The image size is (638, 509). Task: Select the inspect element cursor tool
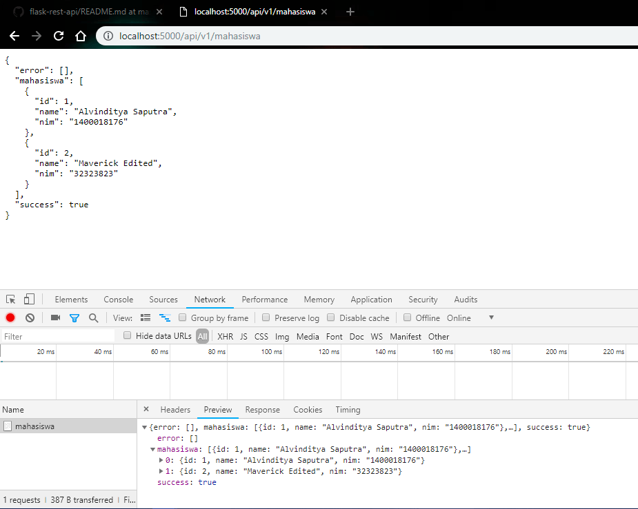[10, 298]
